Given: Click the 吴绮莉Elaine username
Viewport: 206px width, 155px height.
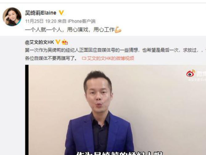Looking at the screenshot, I should [x=41, y=13].
